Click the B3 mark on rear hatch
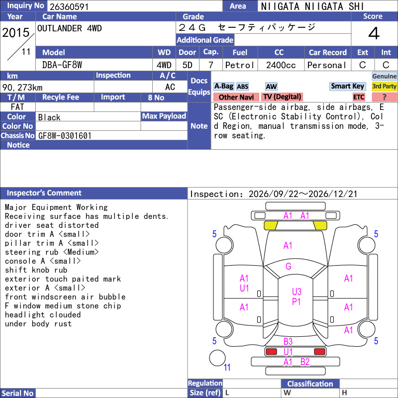The image size is (398, 398). [x=288, y=341]
